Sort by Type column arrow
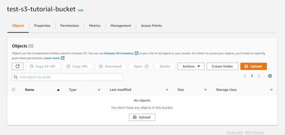The height and width of the screenshot is (135, 285). click(99, 90)
